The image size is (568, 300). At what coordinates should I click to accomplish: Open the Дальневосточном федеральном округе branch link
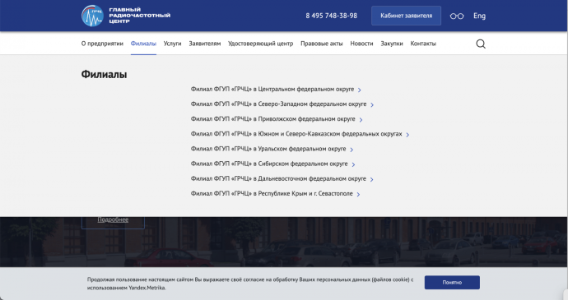(278, 179)
